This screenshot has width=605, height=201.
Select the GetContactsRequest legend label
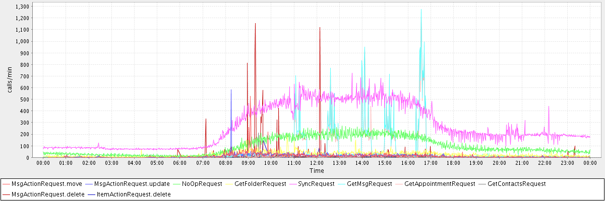click(x=516, y=184)
